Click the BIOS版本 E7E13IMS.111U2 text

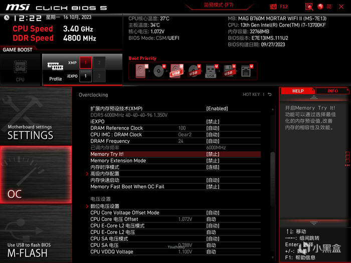click(258, 38)
